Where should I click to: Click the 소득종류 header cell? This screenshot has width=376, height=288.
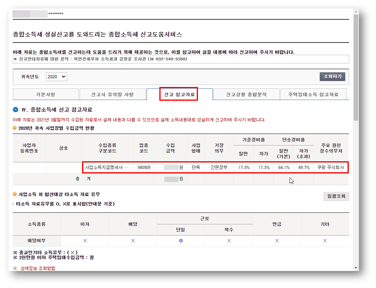point(37,224)
